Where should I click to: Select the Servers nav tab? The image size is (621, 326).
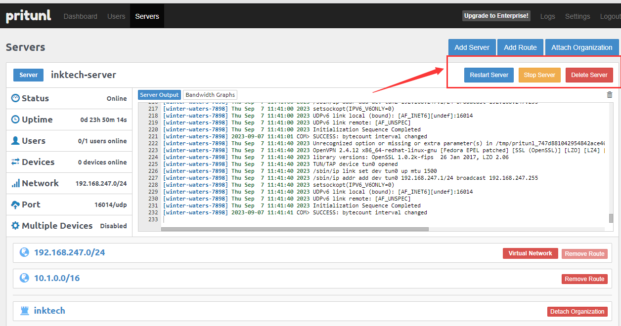pyautogui.click(x=147, y=16)
